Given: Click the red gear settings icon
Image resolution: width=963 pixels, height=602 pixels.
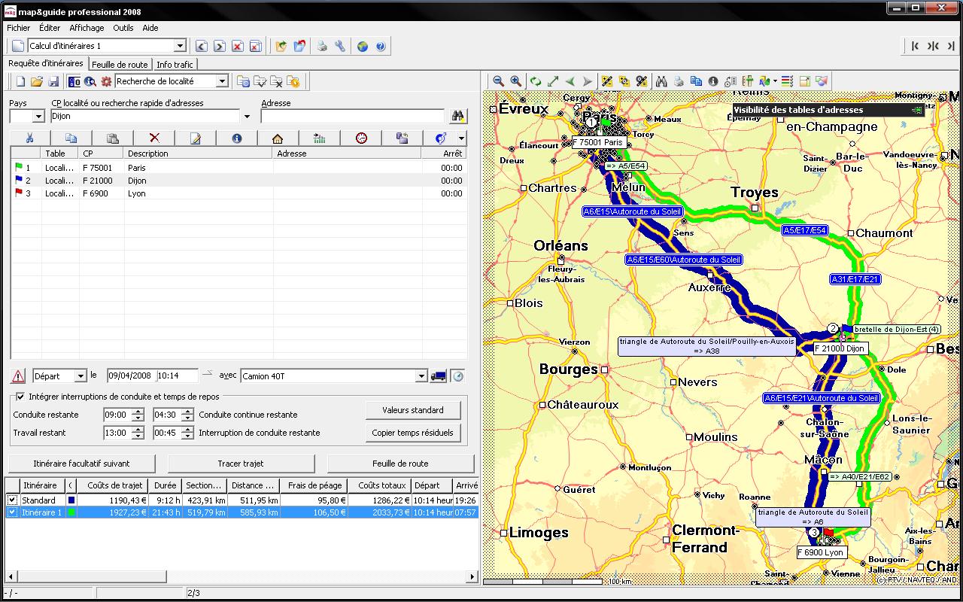Looking at the screenshot, I should 106,81.
